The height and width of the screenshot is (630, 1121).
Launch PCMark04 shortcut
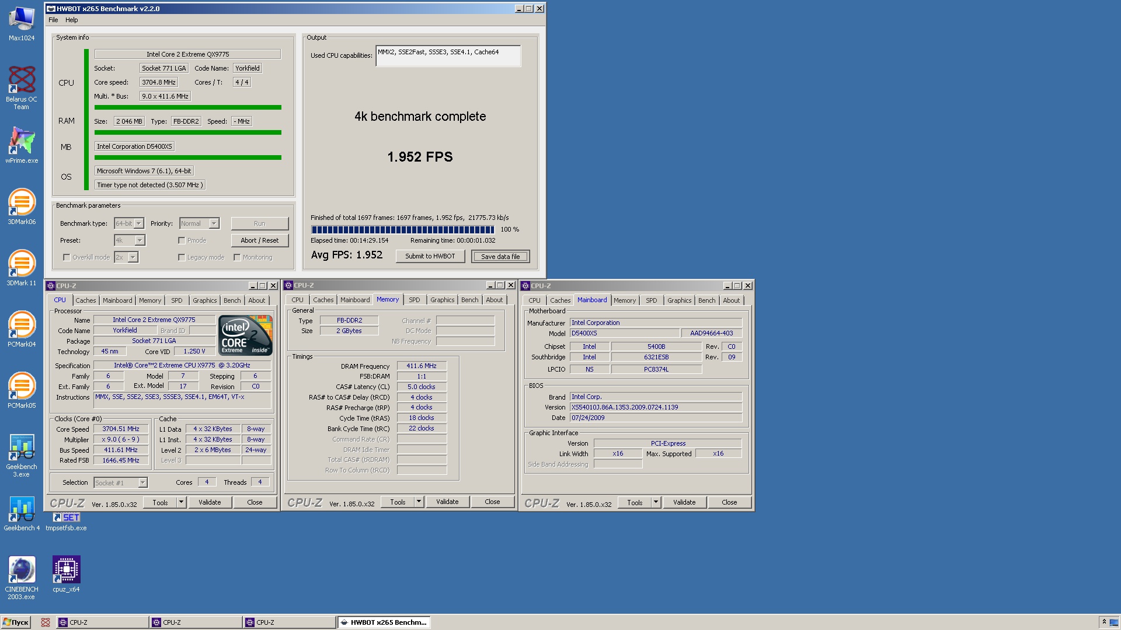coord(22,328)
